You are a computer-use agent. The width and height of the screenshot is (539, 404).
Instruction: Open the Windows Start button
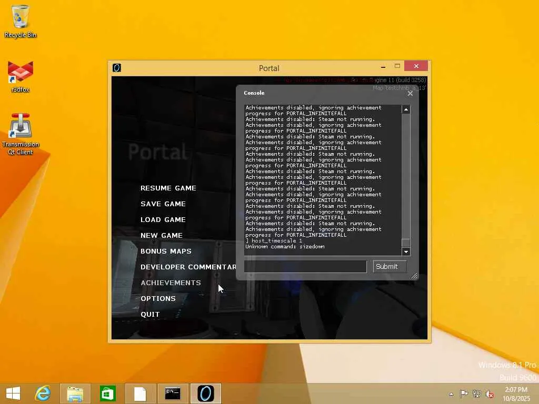(13, 393)
